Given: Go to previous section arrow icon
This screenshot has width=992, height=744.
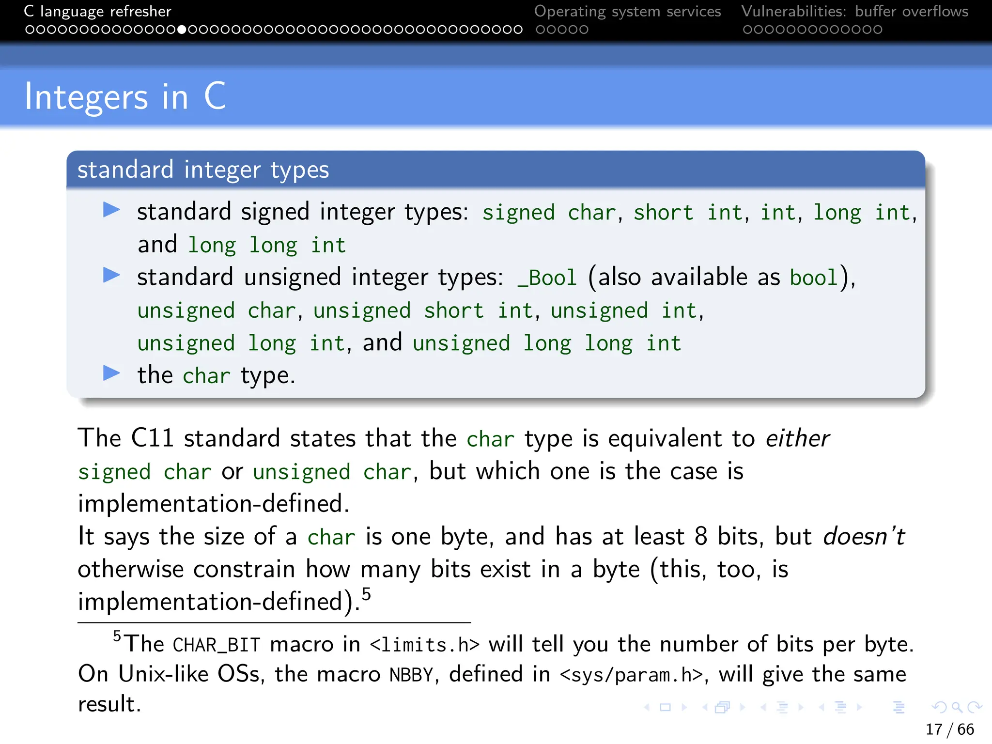Looking at the screenshot, I should click(x=821, y=708).
